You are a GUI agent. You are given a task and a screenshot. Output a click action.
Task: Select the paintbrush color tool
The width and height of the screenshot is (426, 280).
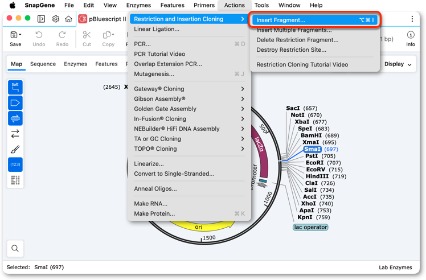(15, 149)
